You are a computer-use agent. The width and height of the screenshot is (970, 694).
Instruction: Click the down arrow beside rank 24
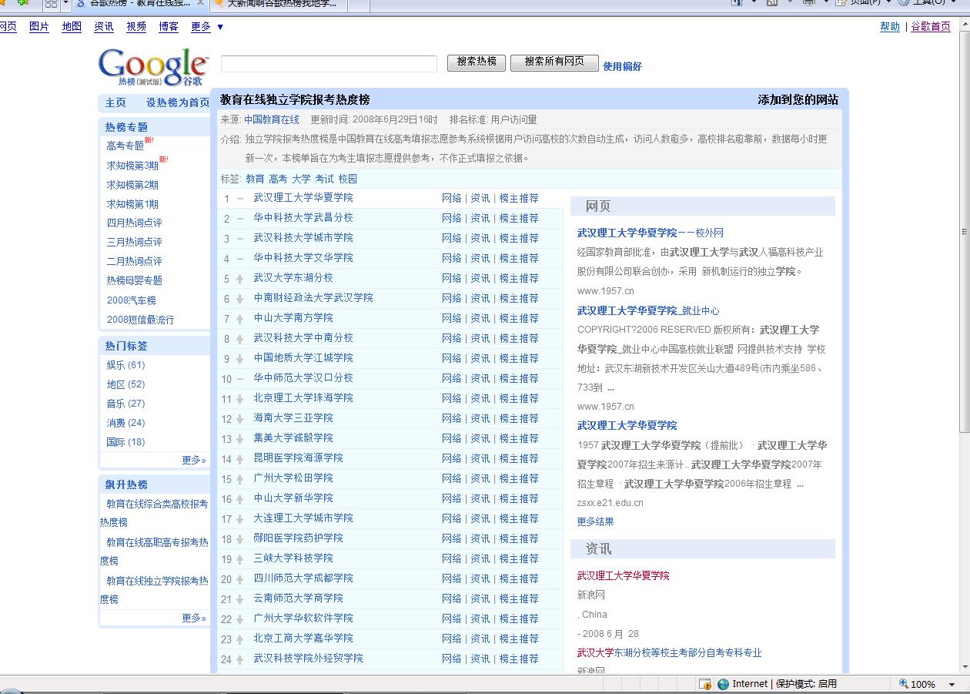(x=240, y=659)
